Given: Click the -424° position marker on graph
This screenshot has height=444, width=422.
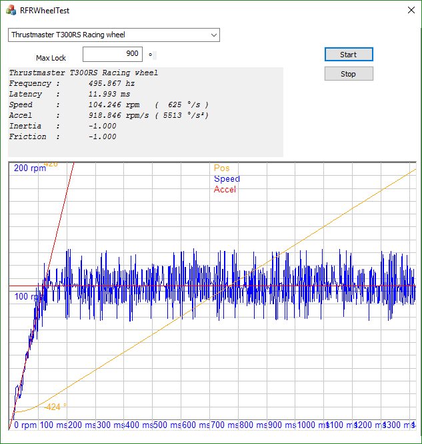Looking at the screenshot, I should (x=55, y=405).
